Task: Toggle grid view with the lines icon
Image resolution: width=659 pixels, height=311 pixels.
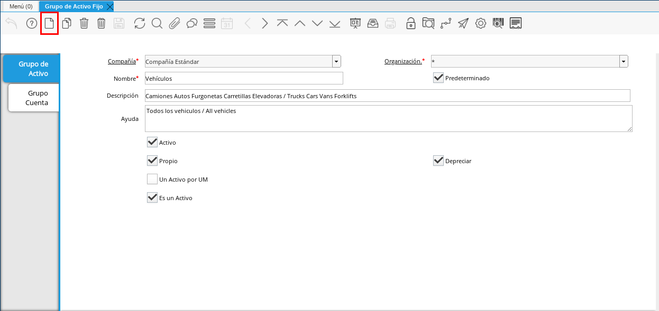Action: [209, 23]
